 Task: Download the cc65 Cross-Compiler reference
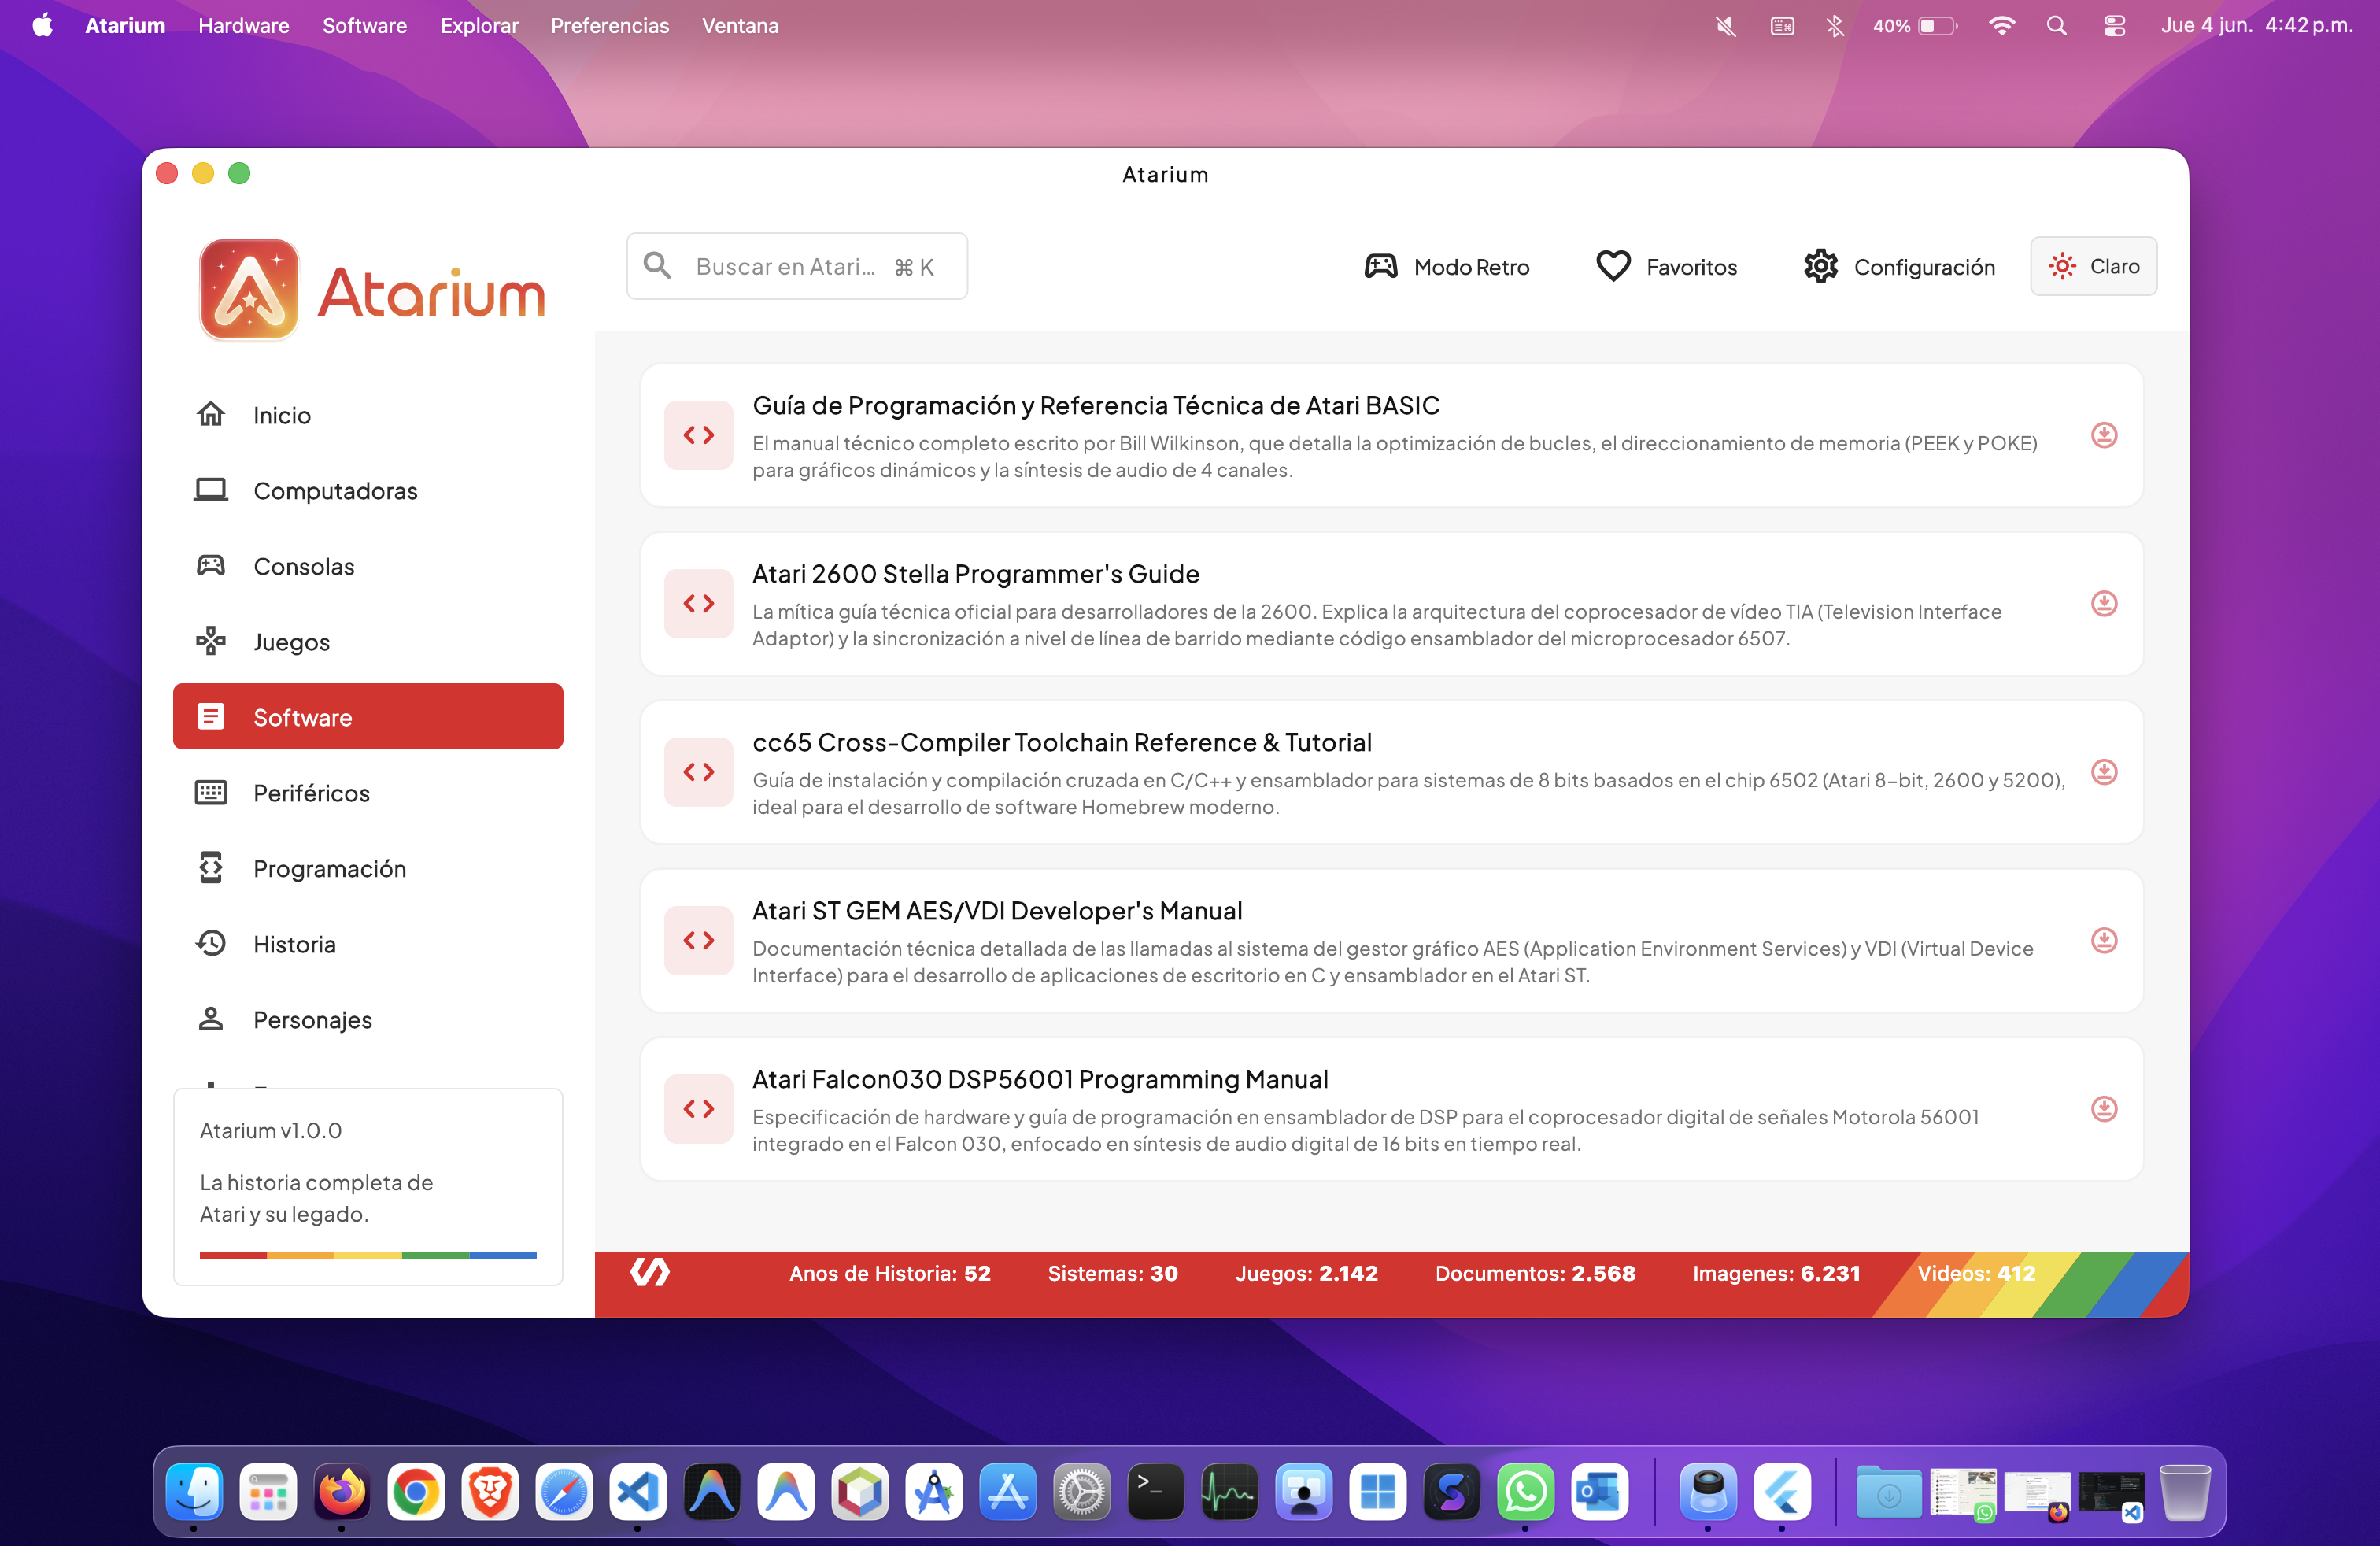pyautogui.click(x=2104, y=772)
